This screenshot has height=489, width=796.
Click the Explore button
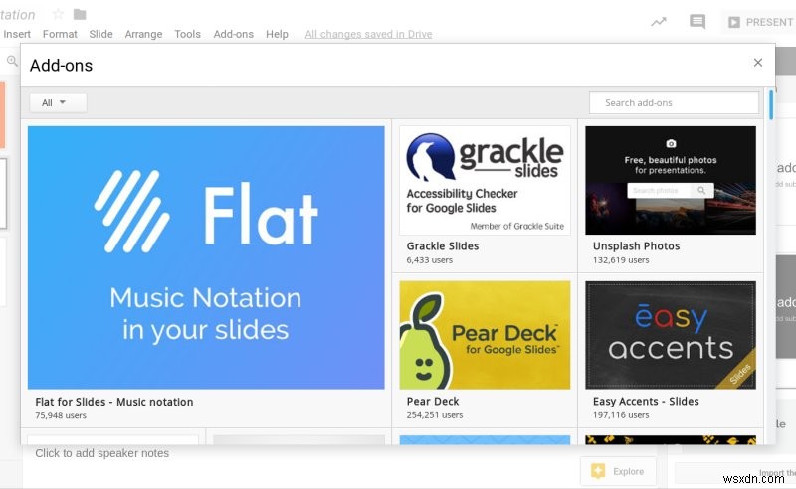[x=618, y=471]
